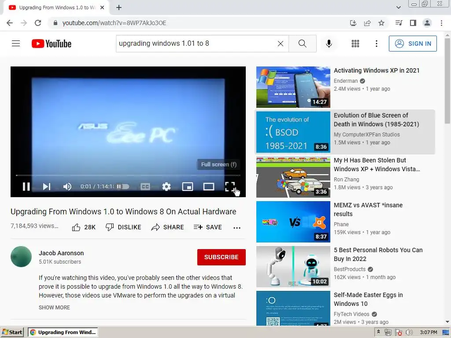The height and width of the screenshot is (338, 451).
Task: Click the 3:07 PM taskbar clock
Action: (x=429, y=333)
